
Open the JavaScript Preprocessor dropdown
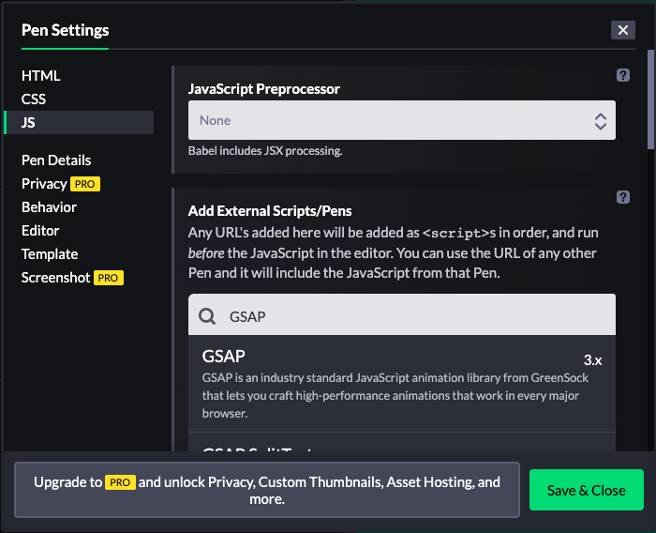(x=402, y=120)
